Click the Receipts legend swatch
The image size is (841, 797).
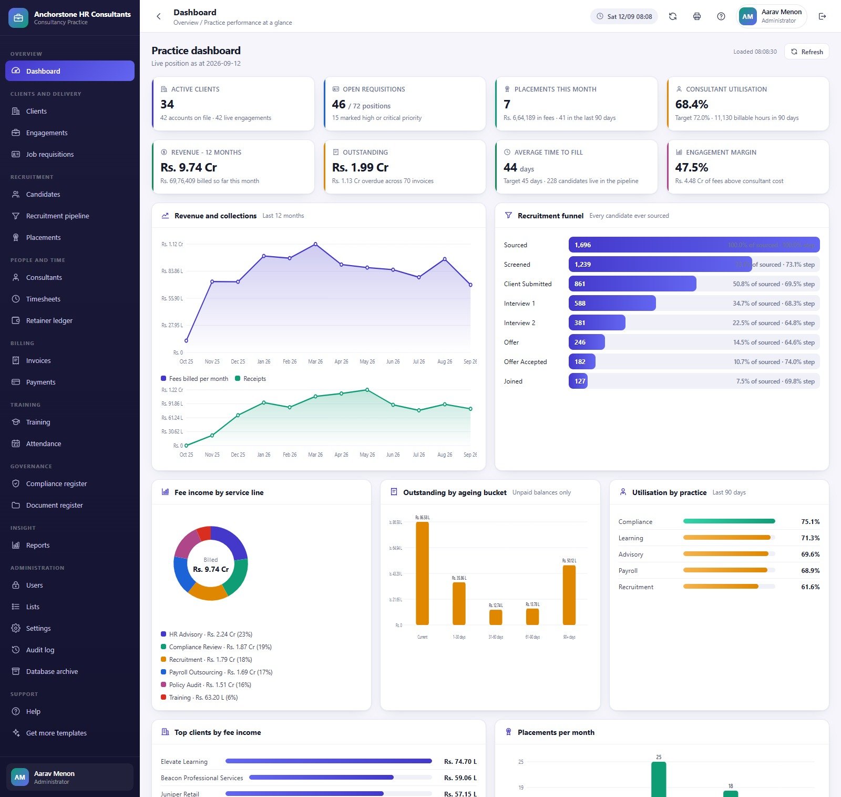[x=238, y=378]
